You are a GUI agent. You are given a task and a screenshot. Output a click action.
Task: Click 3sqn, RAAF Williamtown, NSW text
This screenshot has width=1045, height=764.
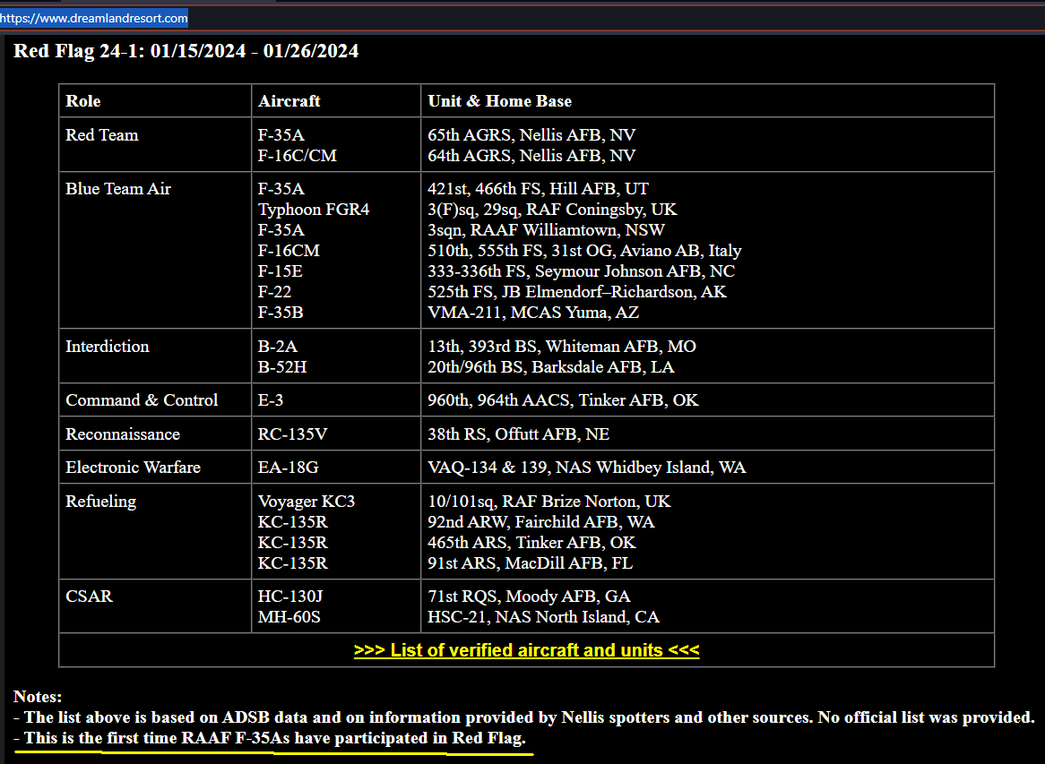click(x=547, y=230)
